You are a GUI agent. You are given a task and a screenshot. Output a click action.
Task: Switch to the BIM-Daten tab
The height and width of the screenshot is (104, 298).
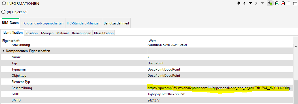click(x=10, y=23)
